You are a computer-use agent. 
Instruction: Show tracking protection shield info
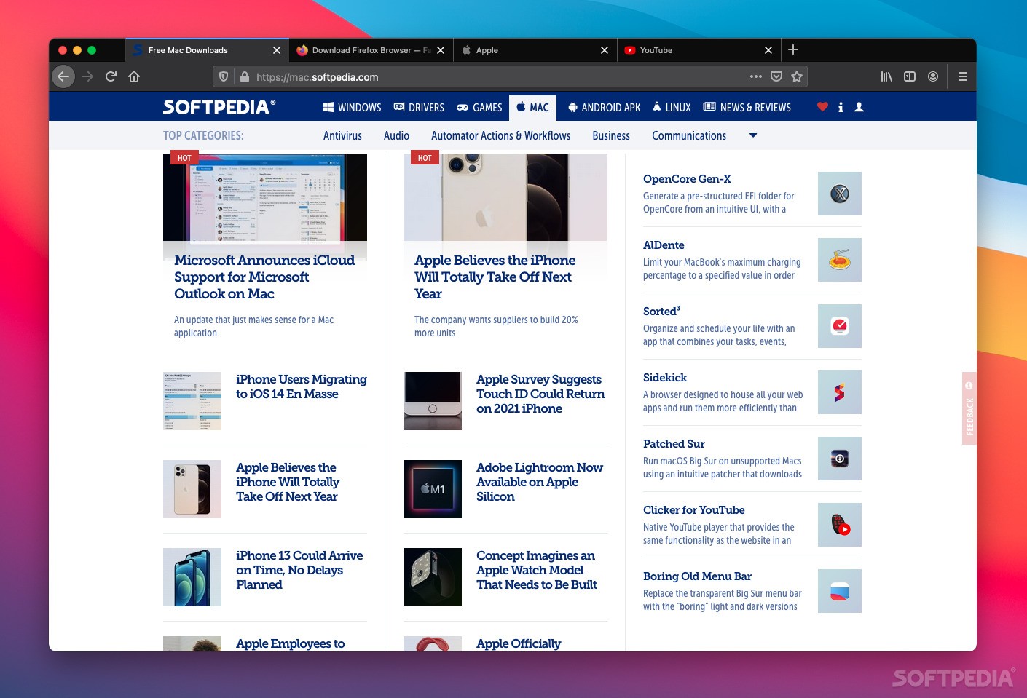pos(224,76)
